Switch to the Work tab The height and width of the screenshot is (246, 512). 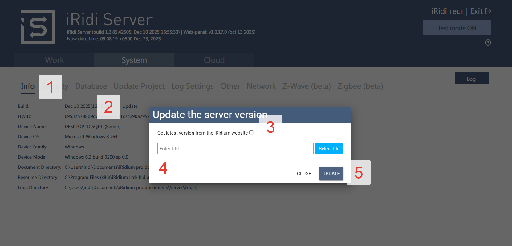[x=54, y=60]
